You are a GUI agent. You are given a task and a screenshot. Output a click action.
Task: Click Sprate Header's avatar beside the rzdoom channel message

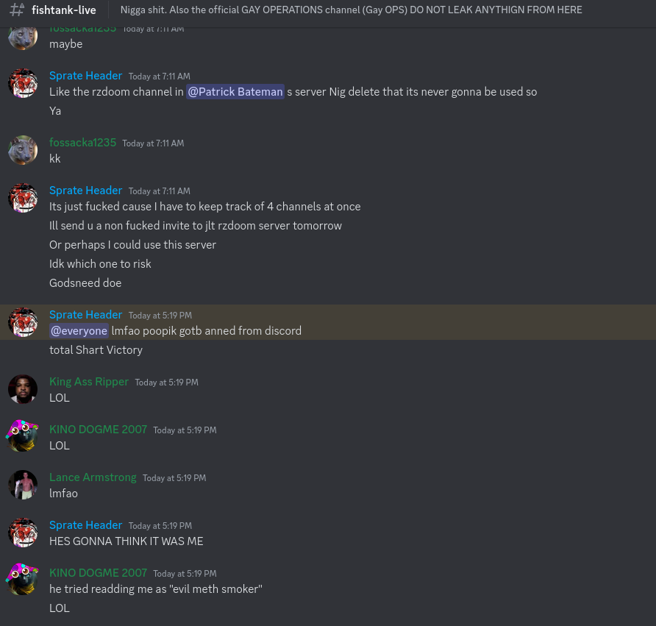click(x=23, y=83)
